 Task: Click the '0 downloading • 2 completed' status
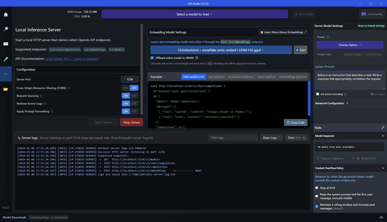(x=49, y=218)
